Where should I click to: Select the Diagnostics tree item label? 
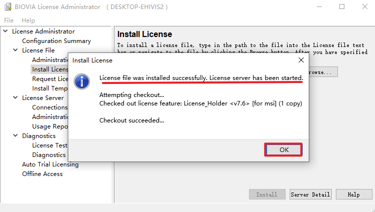[x=39, y=136]
